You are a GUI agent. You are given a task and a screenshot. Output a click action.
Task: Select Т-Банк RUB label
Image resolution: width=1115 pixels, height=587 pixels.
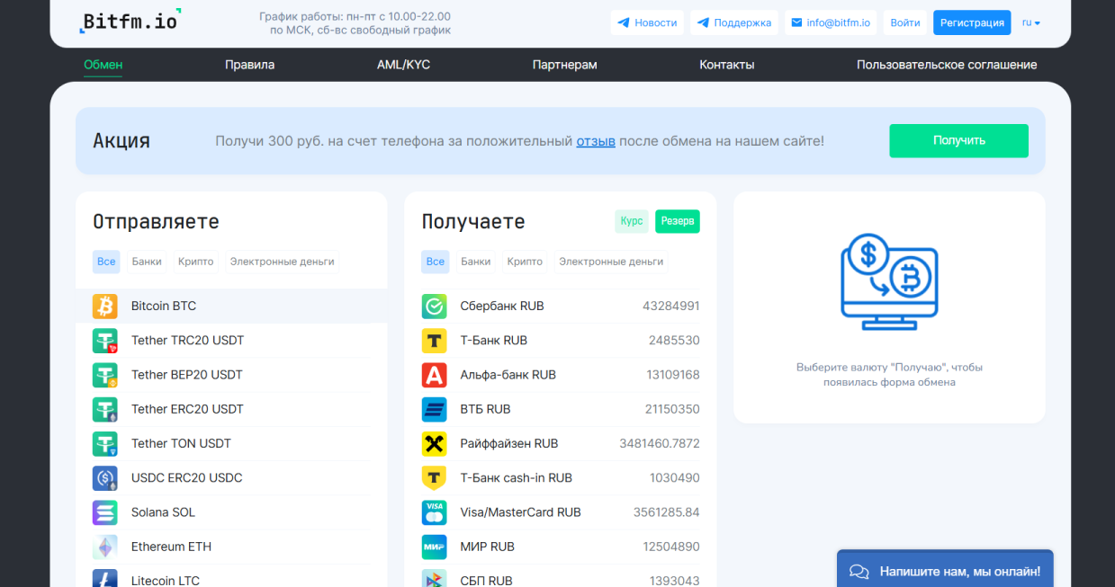494,341
